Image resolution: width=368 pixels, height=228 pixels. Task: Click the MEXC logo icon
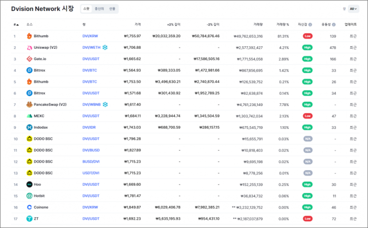[x=29, y=116]
